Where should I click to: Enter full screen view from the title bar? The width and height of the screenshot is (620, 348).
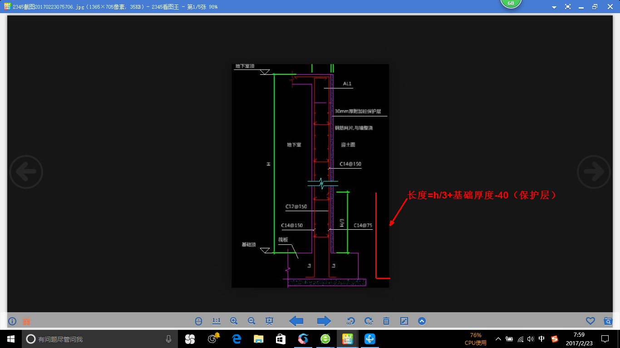tap(568, 7)
